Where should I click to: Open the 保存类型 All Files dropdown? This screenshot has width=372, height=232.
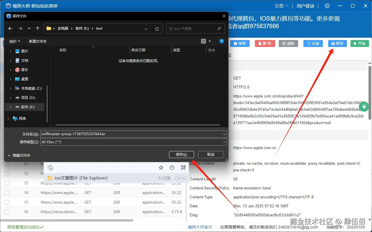click(x=133, y=142)
